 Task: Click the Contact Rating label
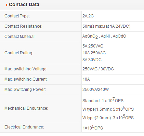[19, 53]
